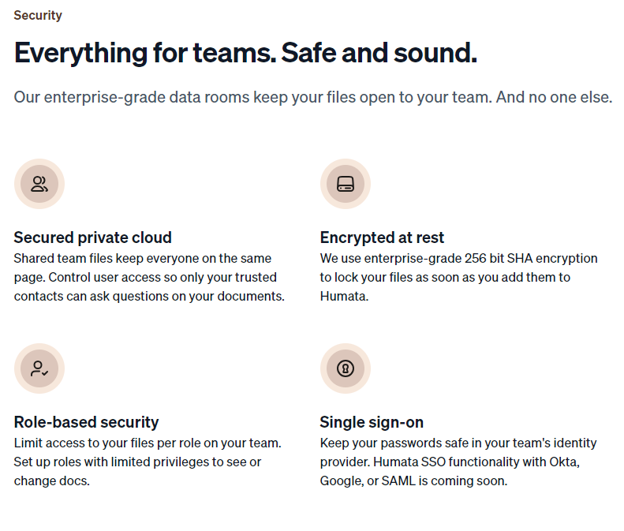This screenshot has width=624, height=531.
Task: Click the shared team files description text
Action: (149, 278)
